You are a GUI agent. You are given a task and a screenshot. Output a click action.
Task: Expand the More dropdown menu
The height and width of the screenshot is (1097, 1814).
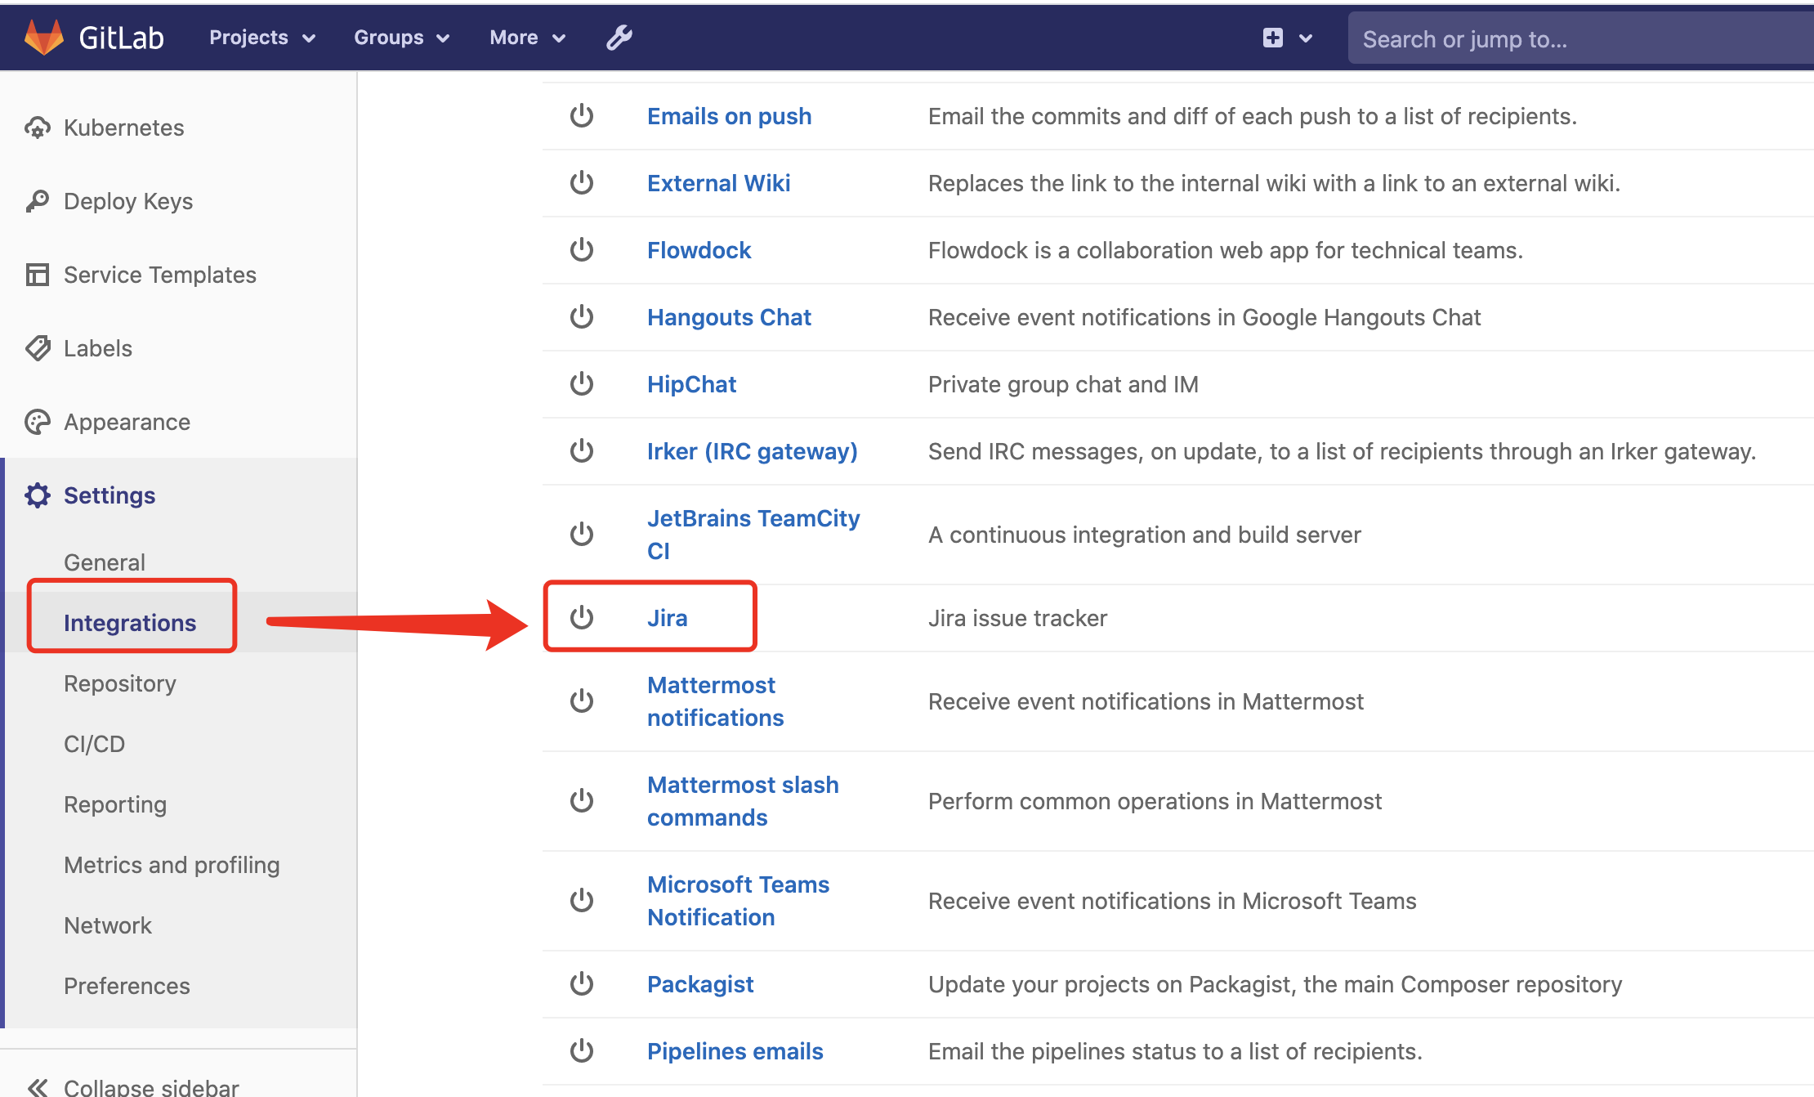[x=527, y=38]
